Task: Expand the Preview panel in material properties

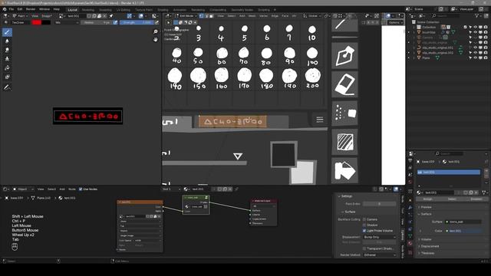Action: click(426, 207)
